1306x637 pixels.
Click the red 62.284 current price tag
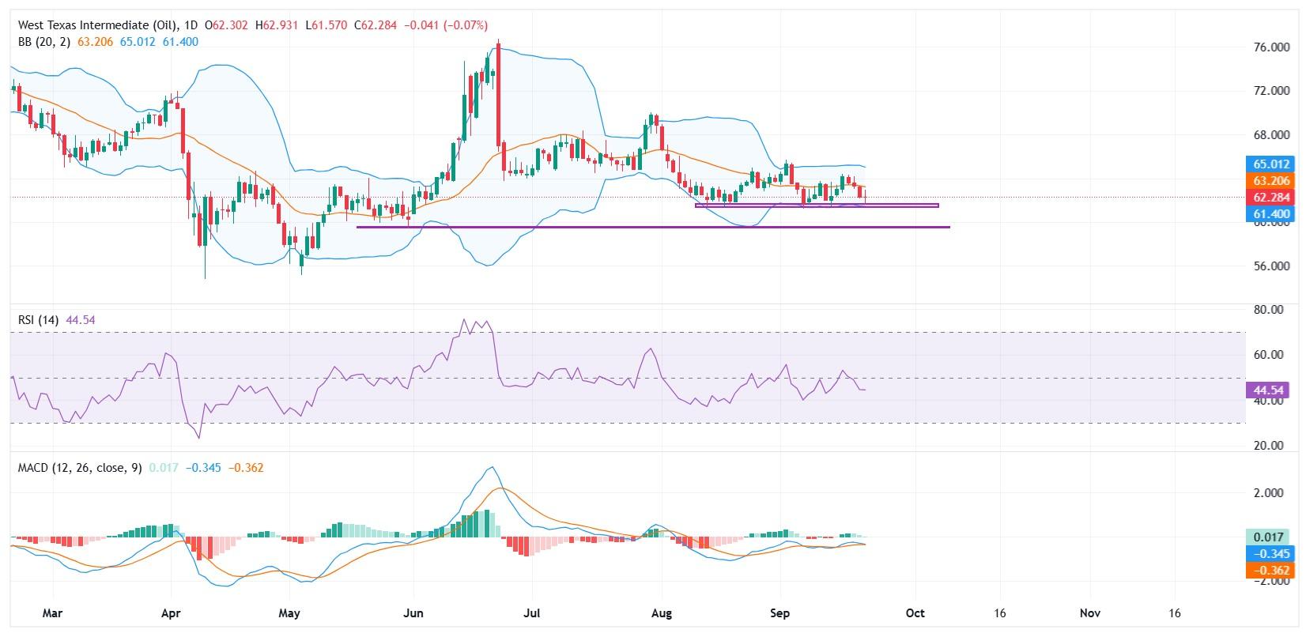(1271, 197)
